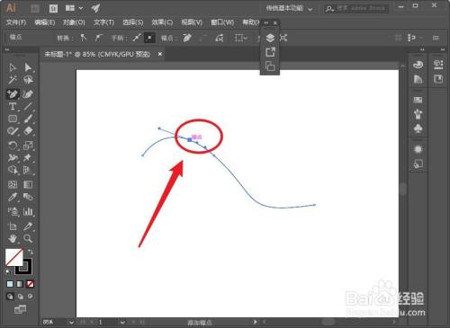Expand the left tools panel double-arrow
The width and height of the screenshot is (450, 328).
[7, 49]
